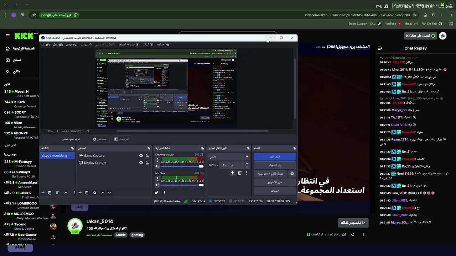Image resolution: width=456 pixels, height=256 pixels.
Task: Open virtual camera settings gear
Action: pyautogui.click(x=292, y=174)
